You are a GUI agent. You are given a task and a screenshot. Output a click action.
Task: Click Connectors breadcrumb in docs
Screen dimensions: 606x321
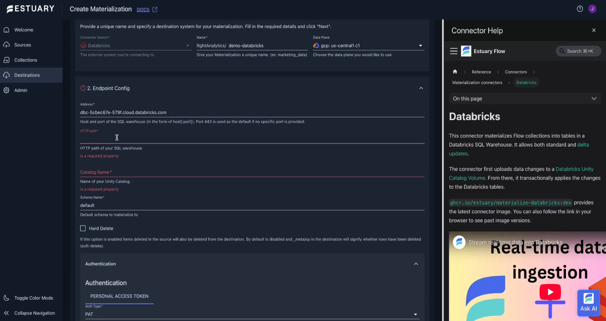(x=516, y=72)
